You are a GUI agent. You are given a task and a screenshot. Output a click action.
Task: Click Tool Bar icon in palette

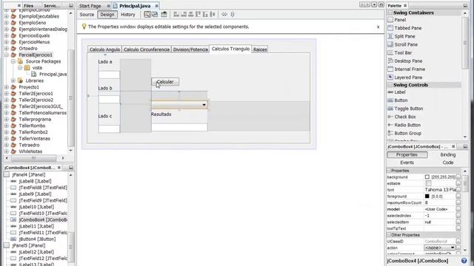(390, 52)
